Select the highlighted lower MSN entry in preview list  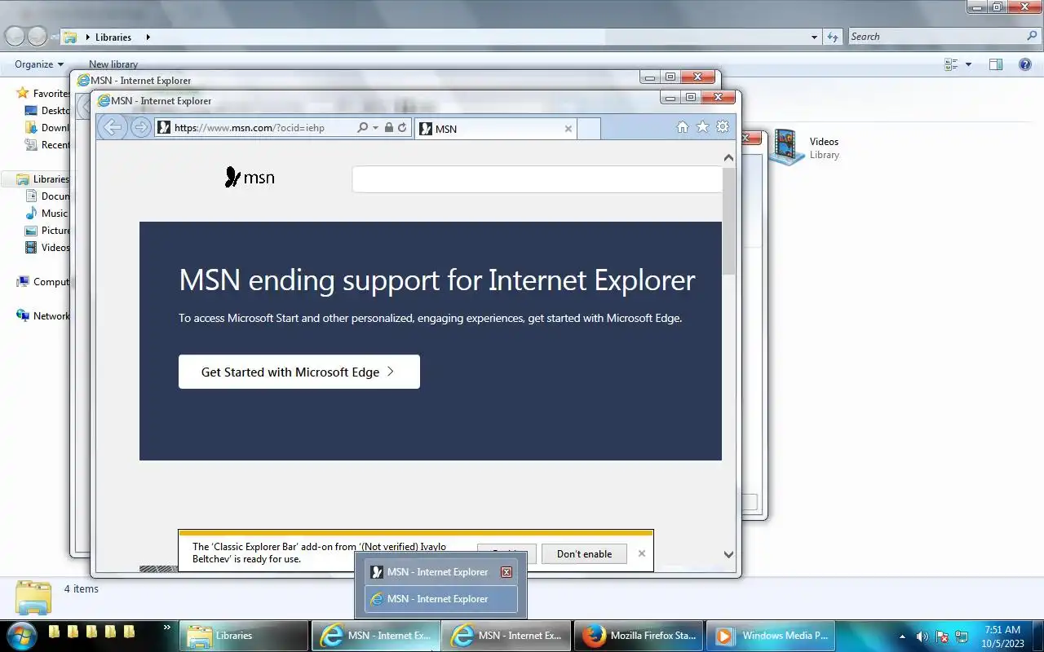pyautogui.click(x=440, y=599)
